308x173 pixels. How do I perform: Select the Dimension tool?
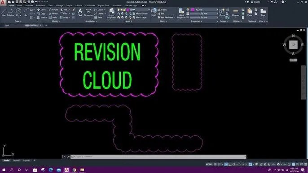pos(88,13)
